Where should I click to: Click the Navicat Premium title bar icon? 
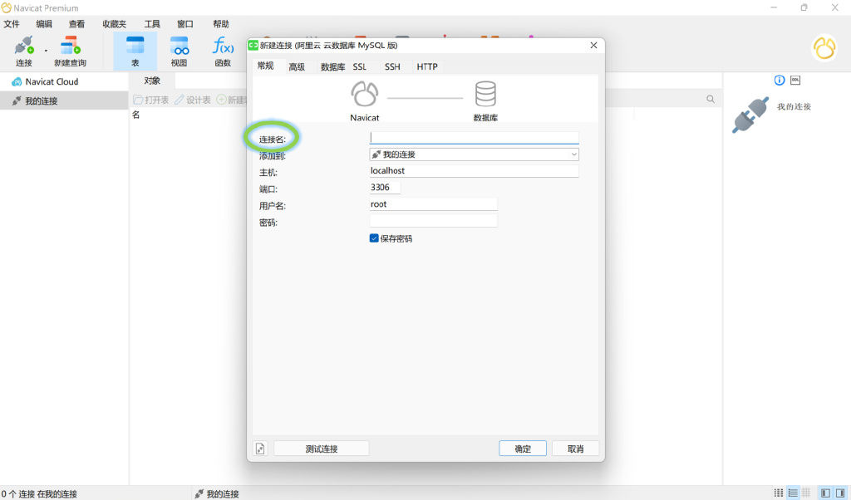point(7,7)
